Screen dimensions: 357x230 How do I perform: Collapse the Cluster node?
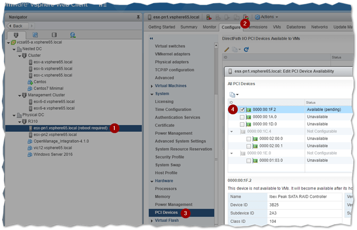[x=20, y=56]
